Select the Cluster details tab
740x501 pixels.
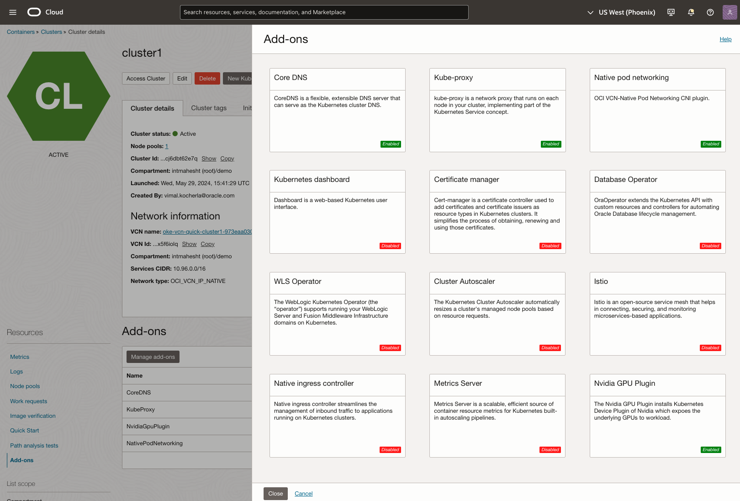(152, 108)
